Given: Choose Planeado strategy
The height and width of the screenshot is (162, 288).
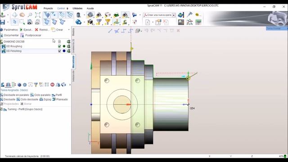Looking at the screenshot, I should pos(60,99).
